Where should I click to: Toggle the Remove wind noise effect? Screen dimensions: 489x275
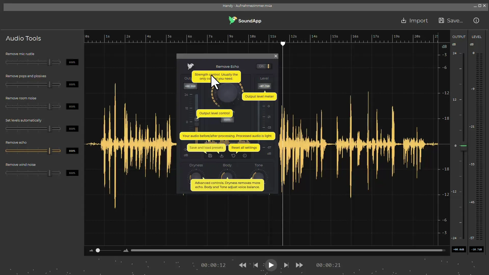click(20, 164)
